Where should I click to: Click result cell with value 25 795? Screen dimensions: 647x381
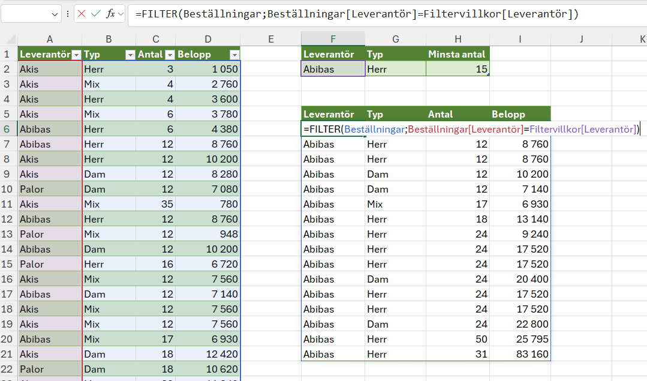click(x=520, y=339)
